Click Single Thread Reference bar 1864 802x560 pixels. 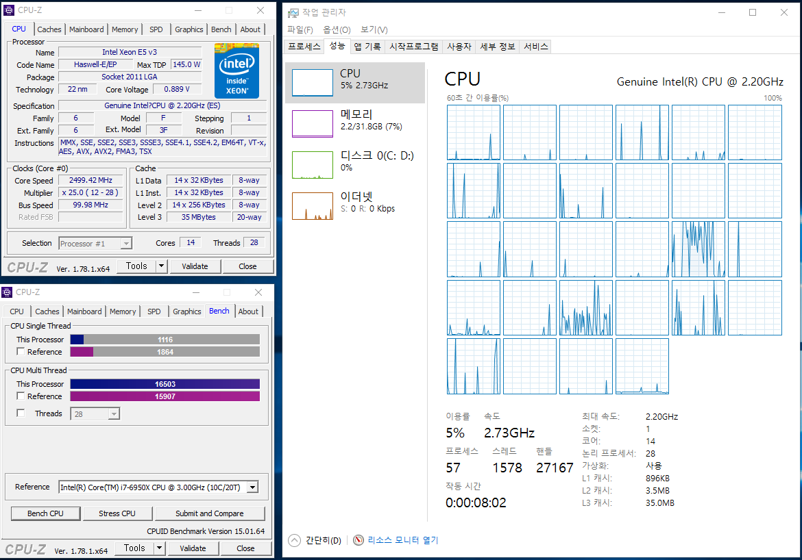click(x=165, y=352)
